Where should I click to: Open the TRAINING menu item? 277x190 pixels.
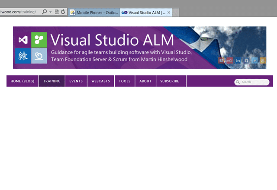[x=52, y=81]
